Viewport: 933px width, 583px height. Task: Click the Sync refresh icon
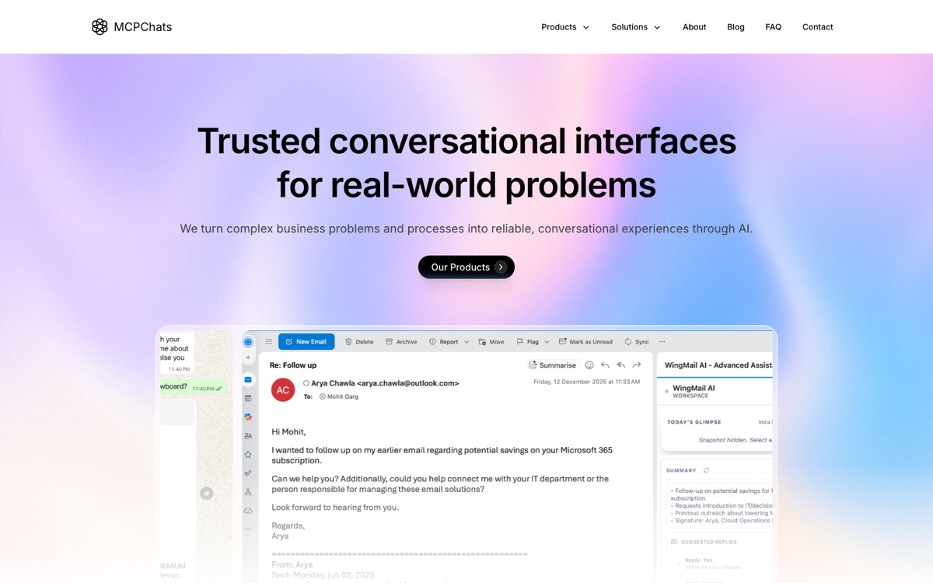point(628,341)
